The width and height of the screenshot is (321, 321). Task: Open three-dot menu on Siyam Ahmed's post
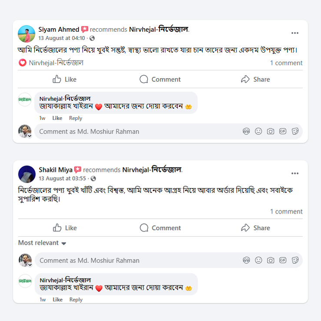[x=295, y=33]
